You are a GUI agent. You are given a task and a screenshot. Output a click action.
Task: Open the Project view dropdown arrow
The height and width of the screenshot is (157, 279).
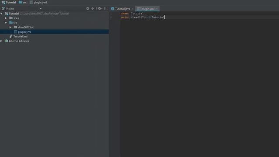point(41,9)
